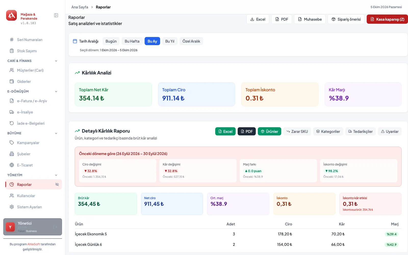Toggle the eye-off icon on Raporlar
Image resolution: width=408 pixels, height=255 pixels.
tap(57, 184)
